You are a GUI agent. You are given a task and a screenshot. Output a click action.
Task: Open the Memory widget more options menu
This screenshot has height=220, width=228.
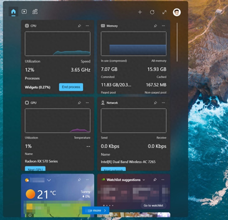[163, 26]
